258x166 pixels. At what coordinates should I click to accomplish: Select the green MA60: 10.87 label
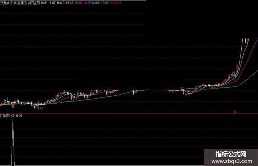[100, 3]
